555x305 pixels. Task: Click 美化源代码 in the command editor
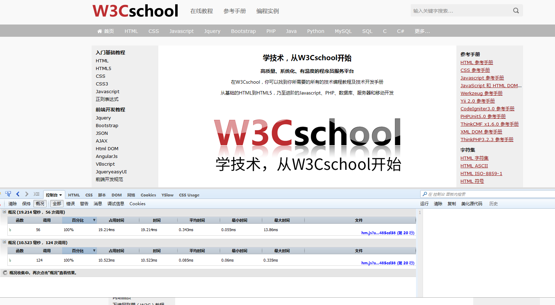pos(472,204)
